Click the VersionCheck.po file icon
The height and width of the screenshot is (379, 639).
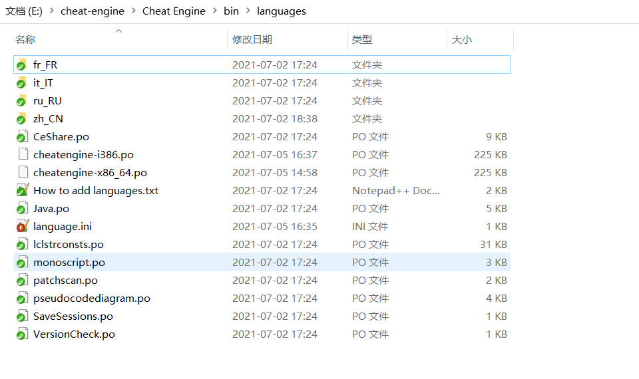click(23, 333)
